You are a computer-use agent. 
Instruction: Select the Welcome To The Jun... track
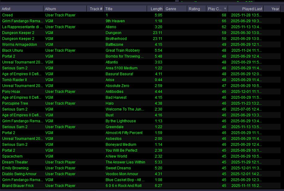point(140,109)
